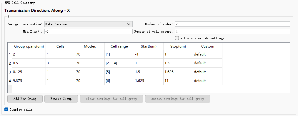298x116 pixels.
Task: Select Custom default cell in row 3
Action: pyautogui.click(x=207, y=72)
